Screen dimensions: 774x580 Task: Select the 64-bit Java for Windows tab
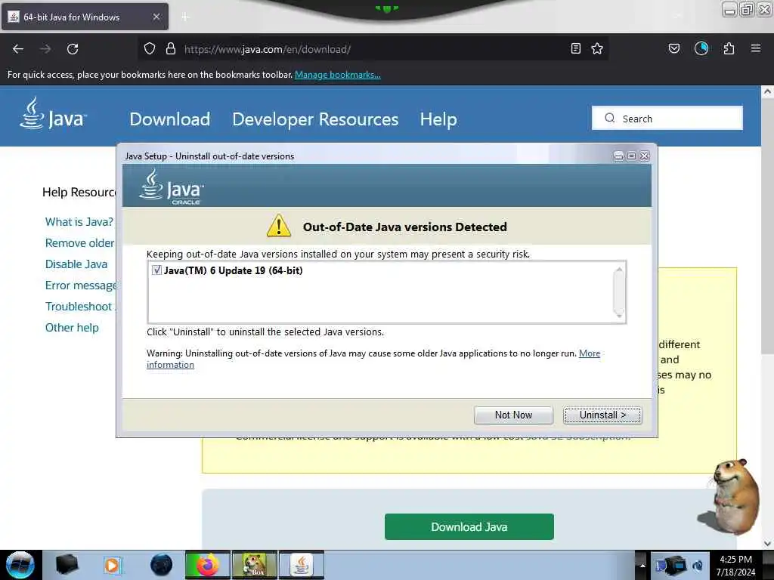click(x=85, y=17)
